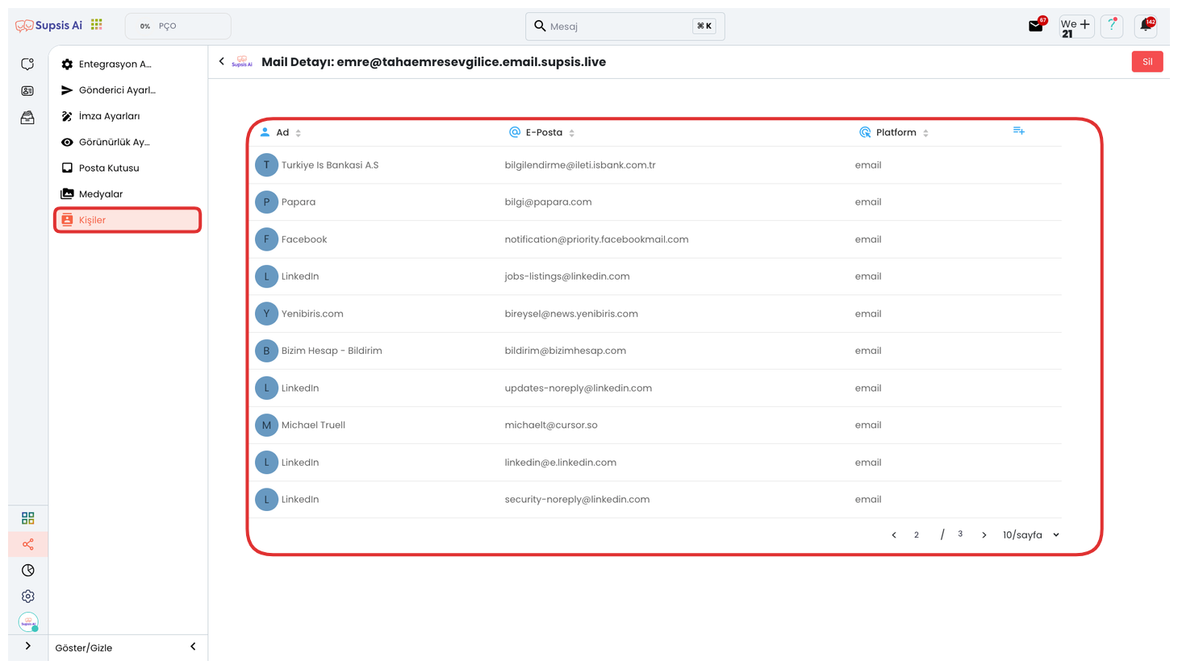Open the pie chart reports sidebar icon
This screenshot has height=669, width=1178.
pos(28,570)
